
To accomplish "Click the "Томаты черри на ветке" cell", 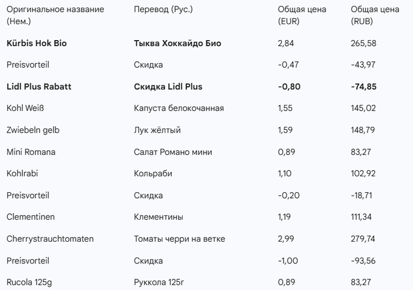I will point(179,239).
